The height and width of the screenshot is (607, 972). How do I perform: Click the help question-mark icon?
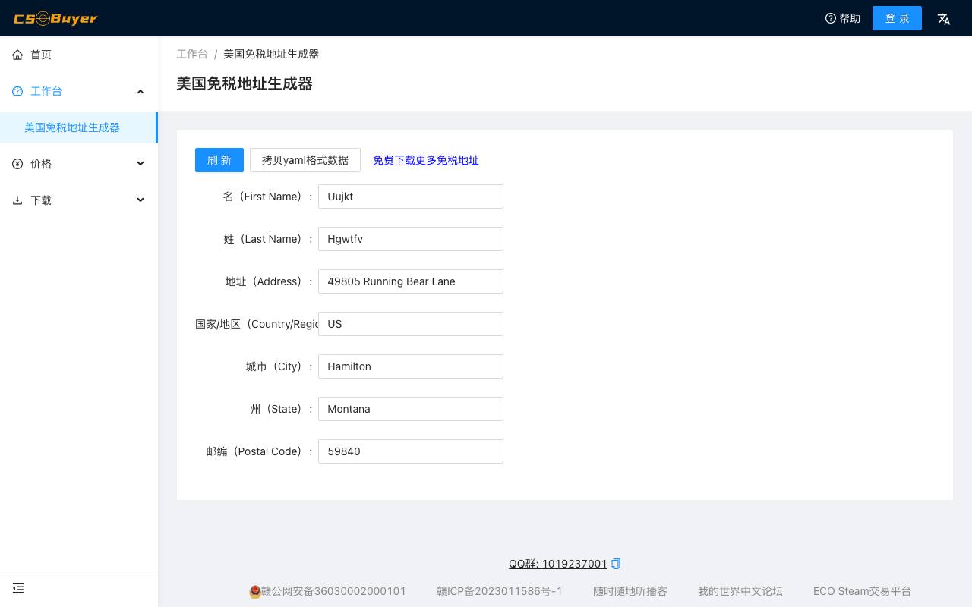coord(830,18)
